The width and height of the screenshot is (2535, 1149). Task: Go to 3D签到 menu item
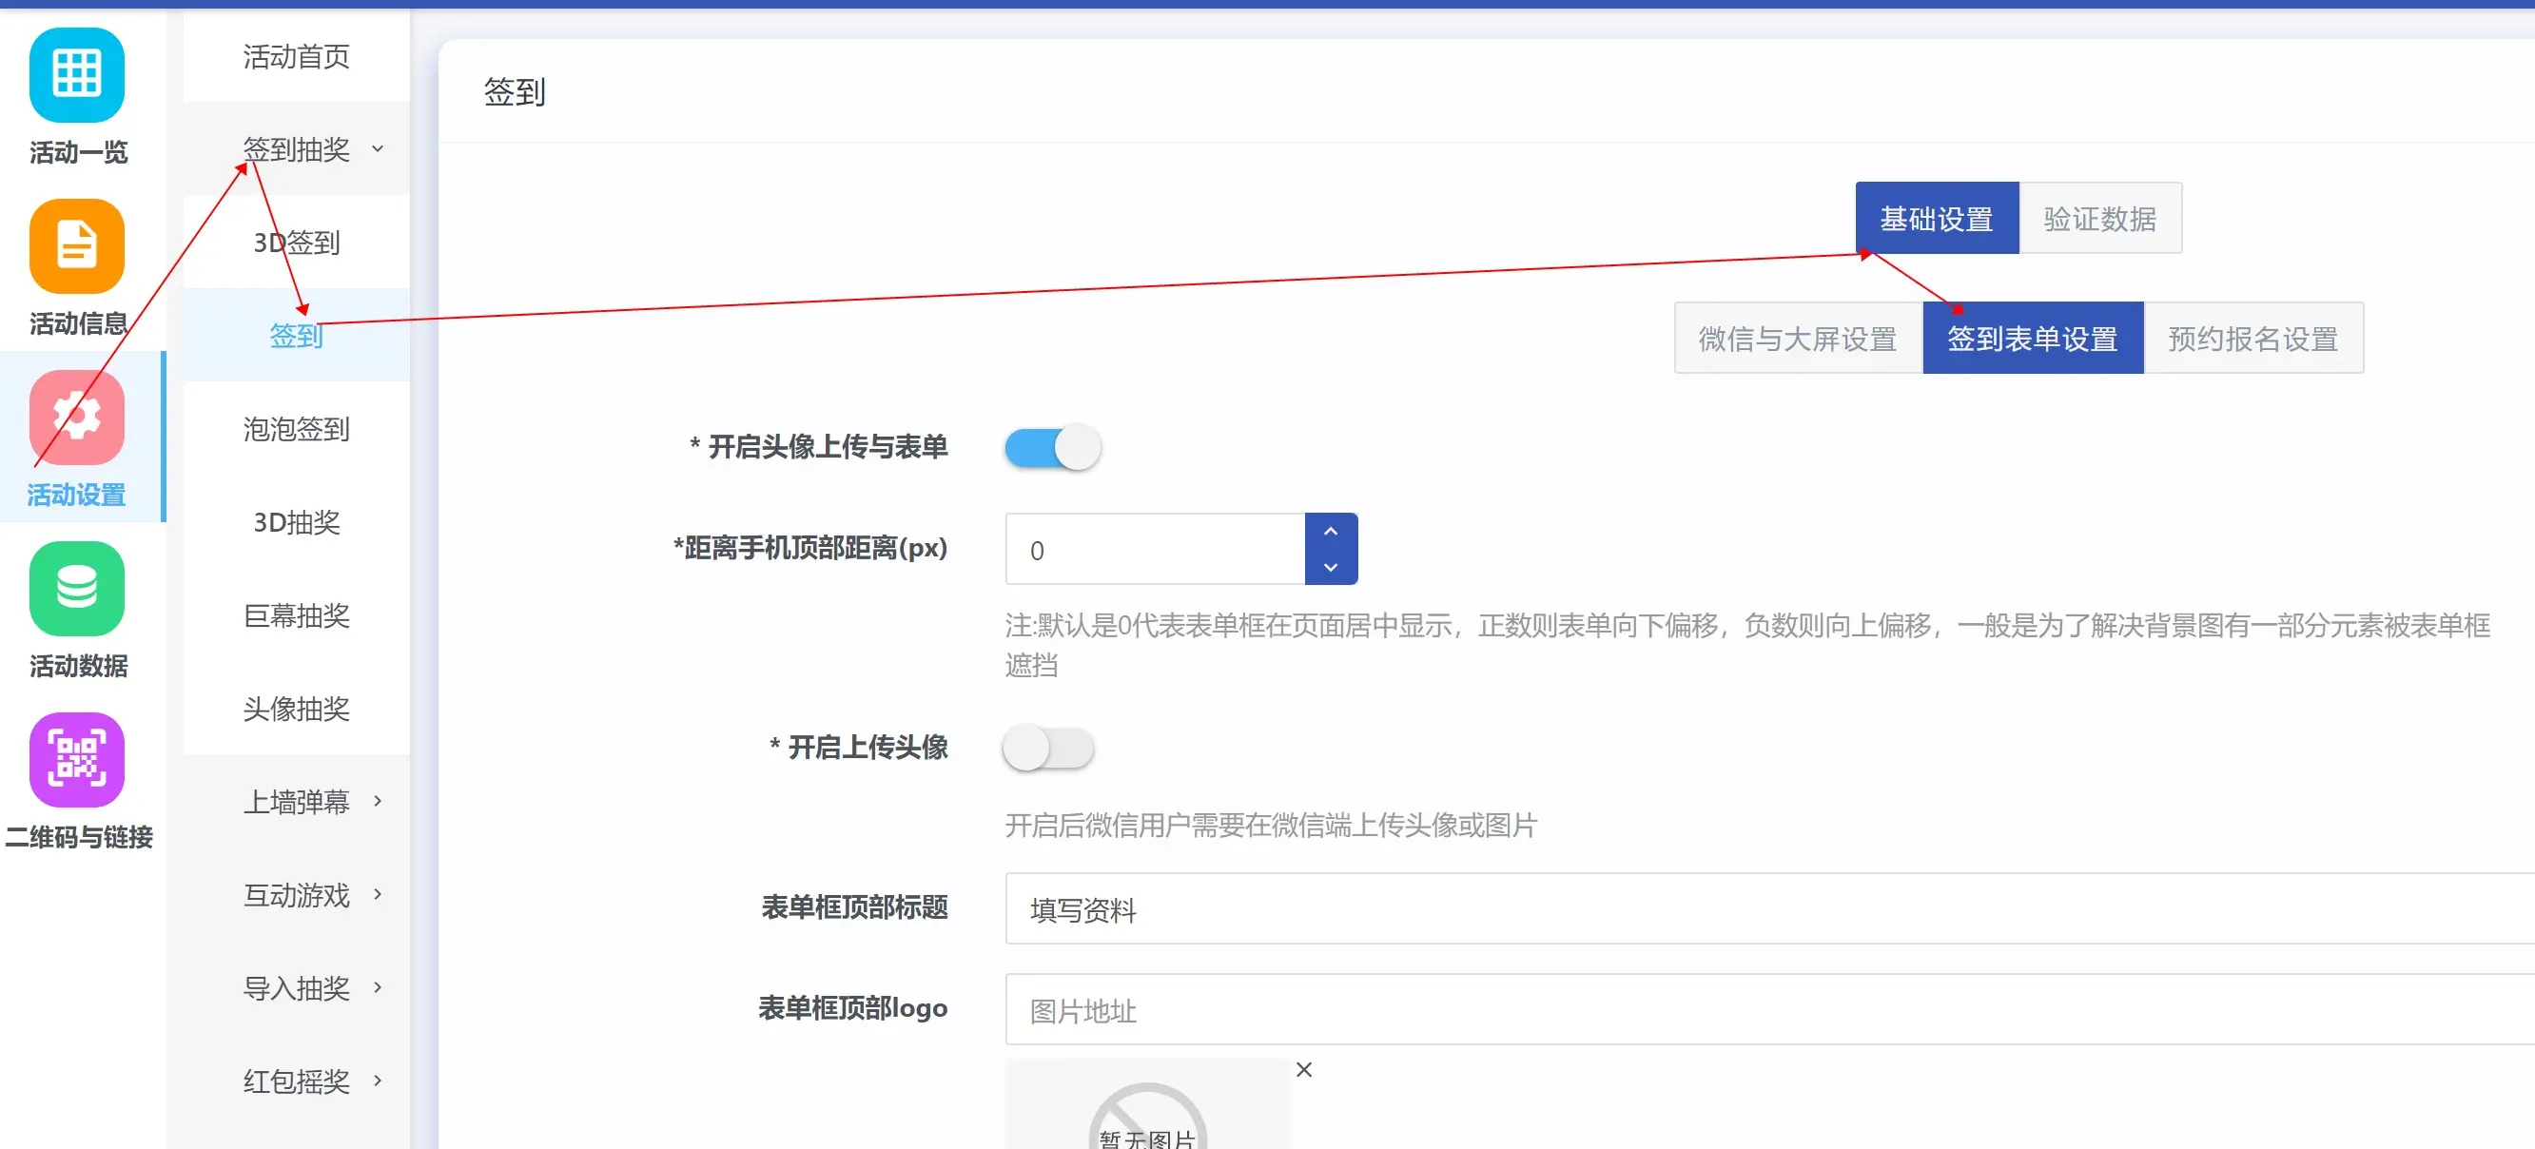point(296,242)
